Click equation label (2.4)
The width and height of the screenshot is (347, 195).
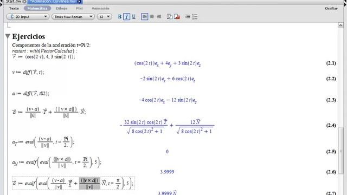point(331,125)
